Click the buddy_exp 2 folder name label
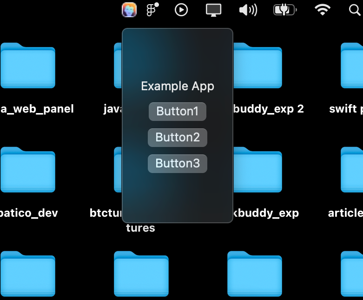 pyautogui.click(x=269, y=109)
